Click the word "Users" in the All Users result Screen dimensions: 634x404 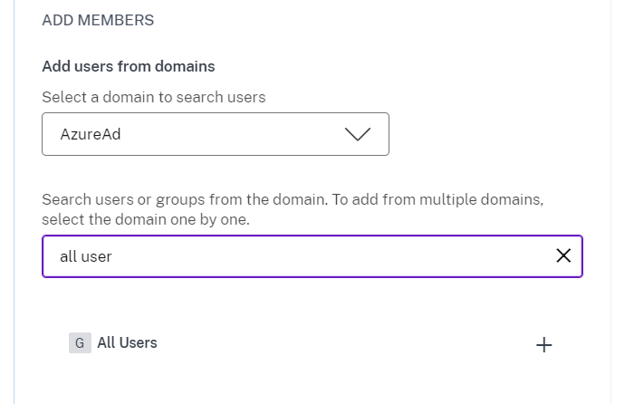139,342
